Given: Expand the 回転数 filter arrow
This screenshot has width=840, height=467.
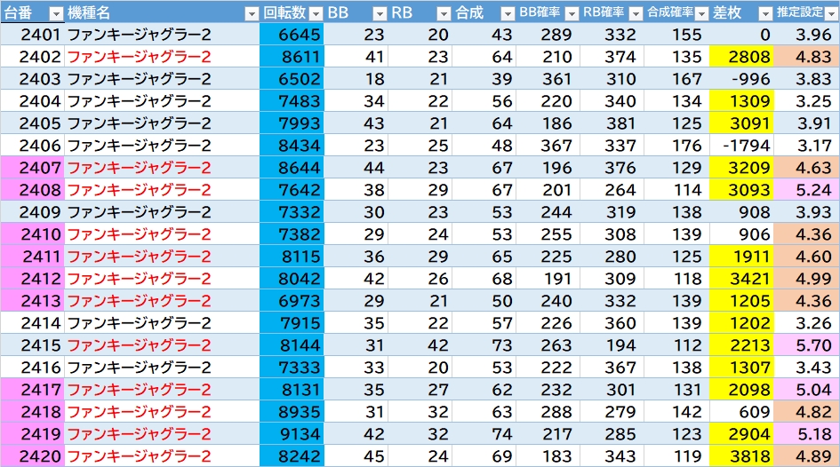Looking at the screenshot, I should pyautogui.click(x=315, y=13).
